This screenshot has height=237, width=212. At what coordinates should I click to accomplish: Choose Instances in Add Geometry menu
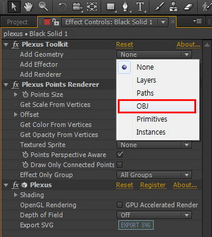point(158,132)
